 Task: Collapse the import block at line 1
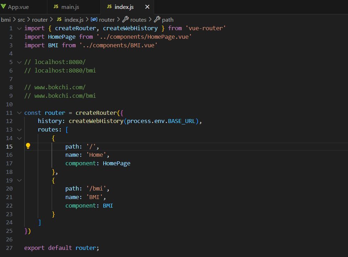(x=19, y=28)
